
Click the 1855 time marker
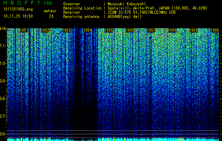pyautogui.click(x=109, y=30)
